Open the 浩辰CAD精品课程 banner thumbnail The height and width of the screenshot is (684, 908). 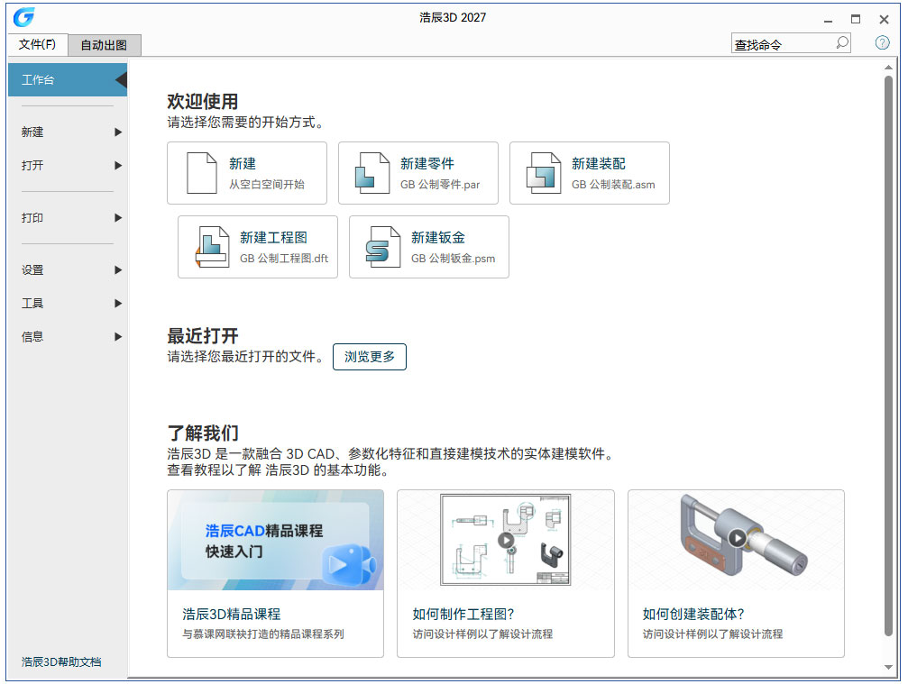point(276,540)
